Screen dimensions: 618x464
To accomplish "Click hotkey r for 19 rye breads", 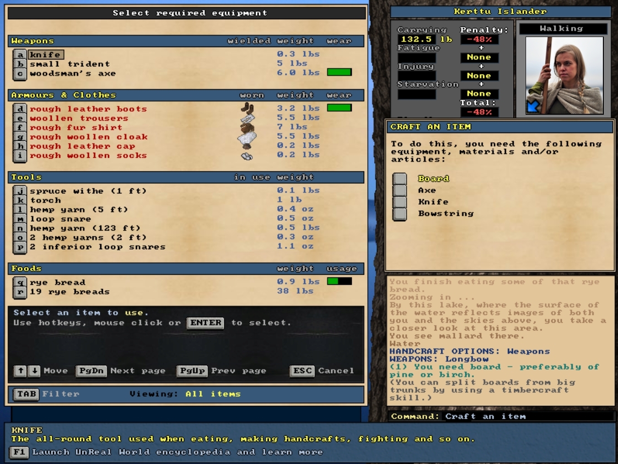I will pyautogui.click(x=20, y=292).
